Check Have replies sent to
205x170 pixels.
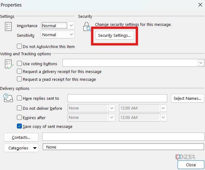coord(19,98)
